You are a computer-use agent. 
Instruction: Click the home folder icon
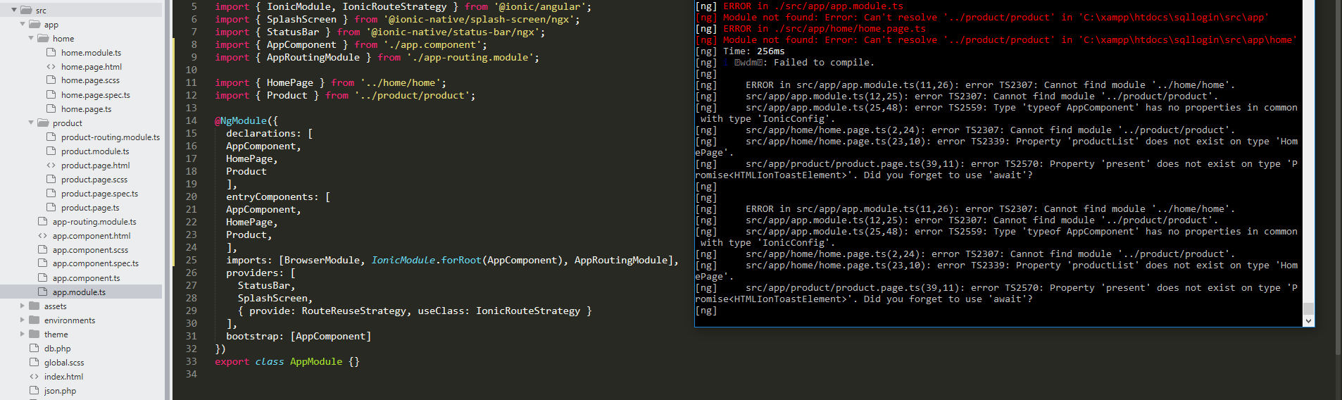43,38
